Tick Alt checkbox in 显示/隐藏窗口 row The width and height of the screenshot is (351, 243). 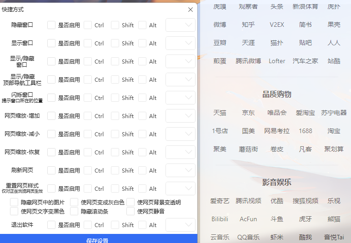[142, 61]
